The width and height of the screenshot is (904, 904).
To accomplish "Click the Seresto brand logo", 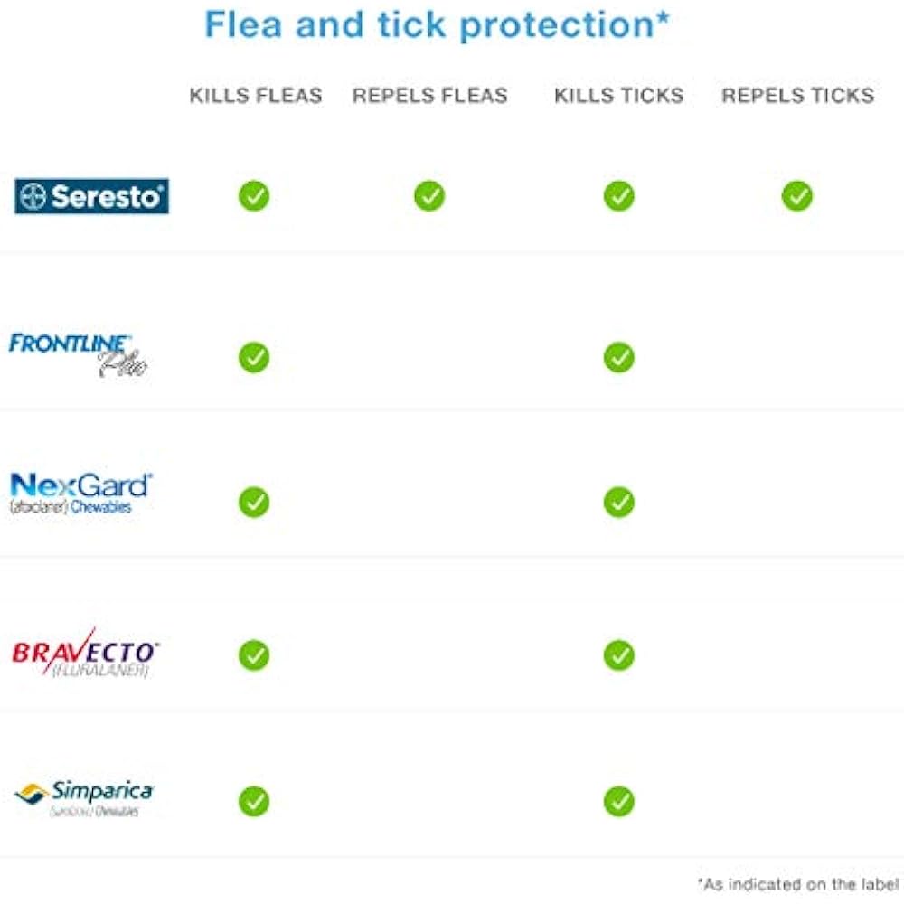I will [91, 196].
